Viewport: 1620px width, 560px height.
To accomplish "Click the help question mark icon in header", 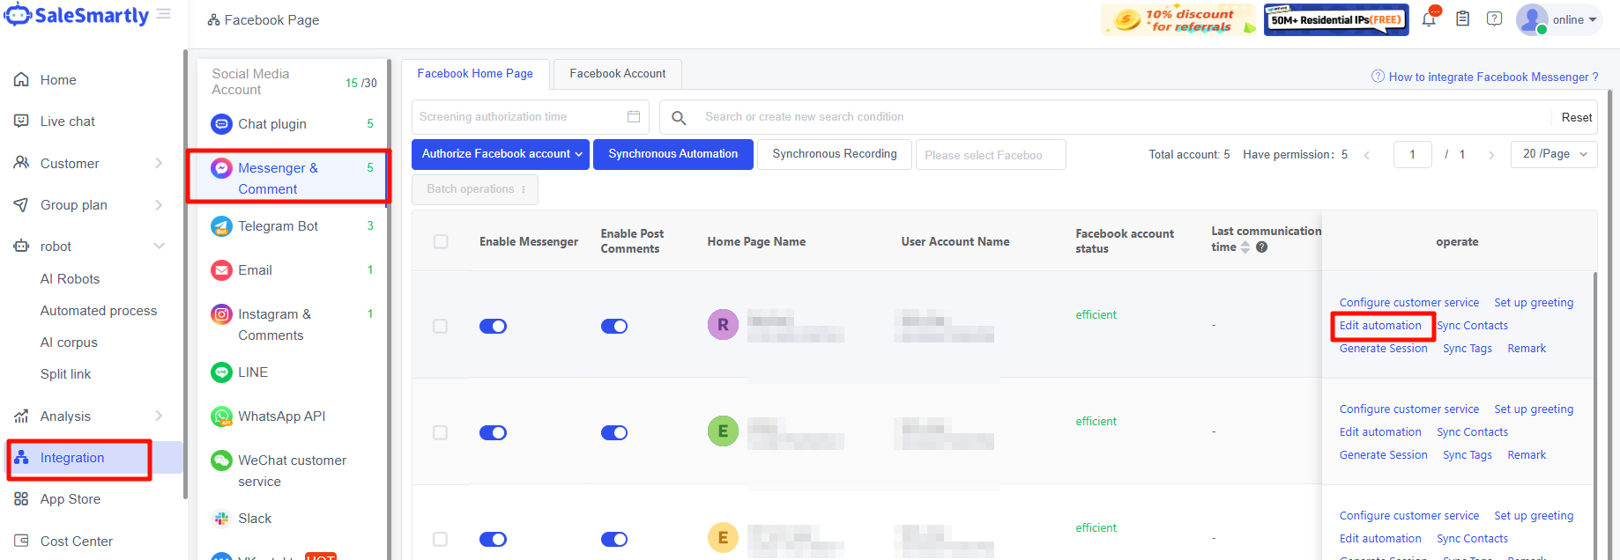I will point(1494,18).
